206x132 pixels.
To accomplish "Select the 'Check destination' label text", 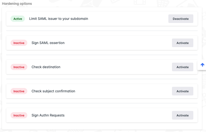I will pyautogui.click(x=46, y=67).
